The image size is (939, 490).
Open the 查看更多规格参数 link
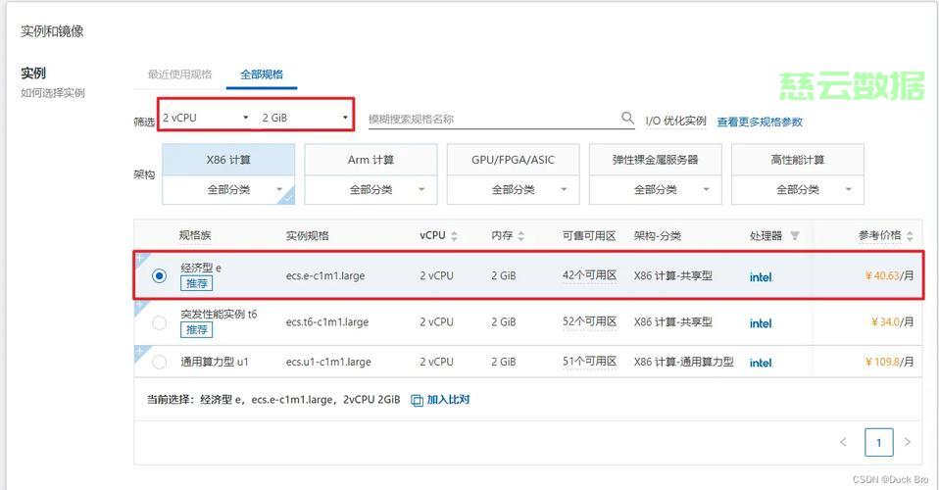click(x=760, y=122)
